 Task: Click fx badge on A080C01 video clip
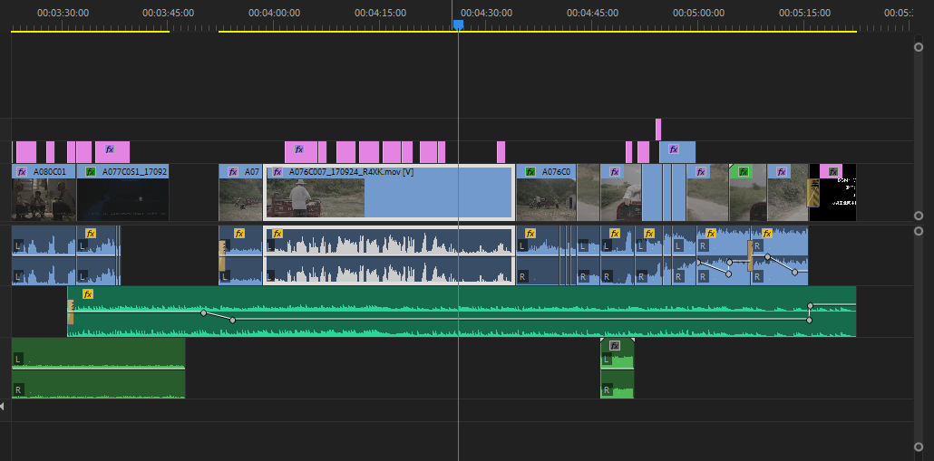point(22,171)
